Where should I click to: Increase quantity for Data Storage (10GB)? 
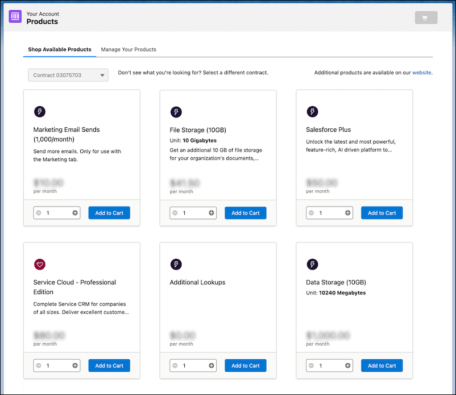(x=348, y=365)
